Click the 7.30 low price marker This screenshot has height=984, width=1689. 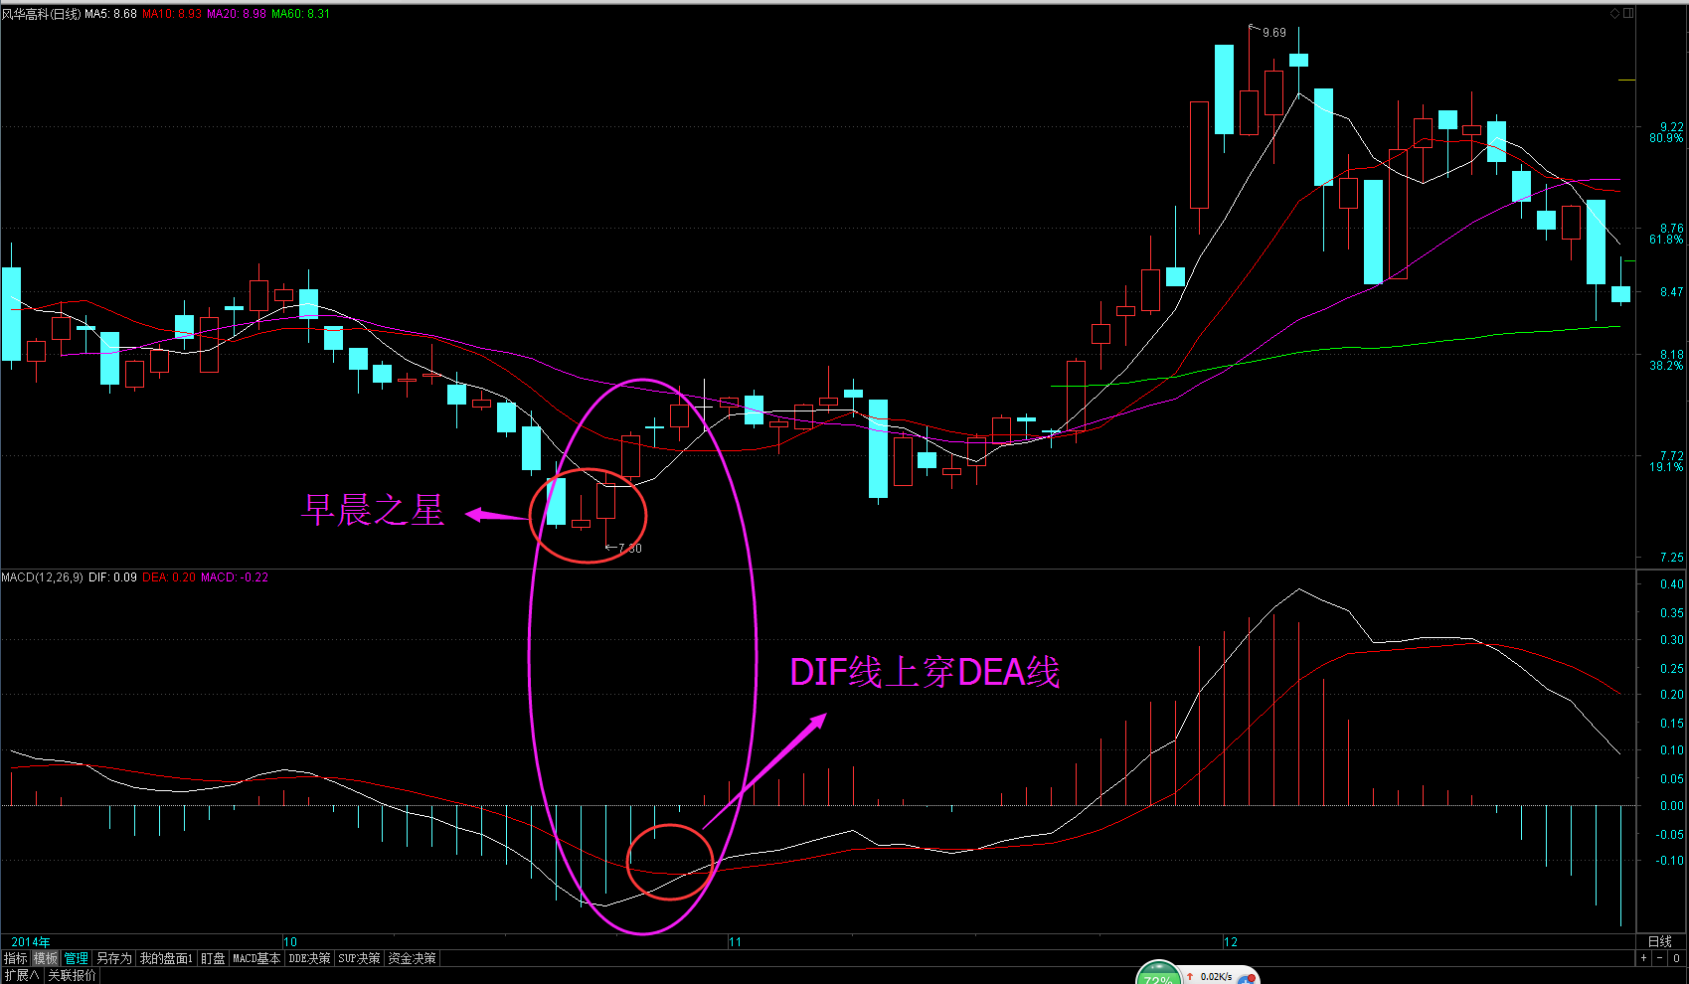630,548
